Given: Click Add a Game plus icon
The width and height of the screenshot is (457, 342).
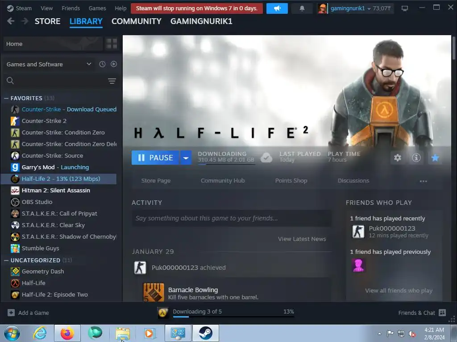Looking at the screenshot, I should [x=11, y=313].
